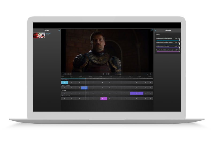Select highlighted purple segment 10 in TOP Gear

click(136, 93)
